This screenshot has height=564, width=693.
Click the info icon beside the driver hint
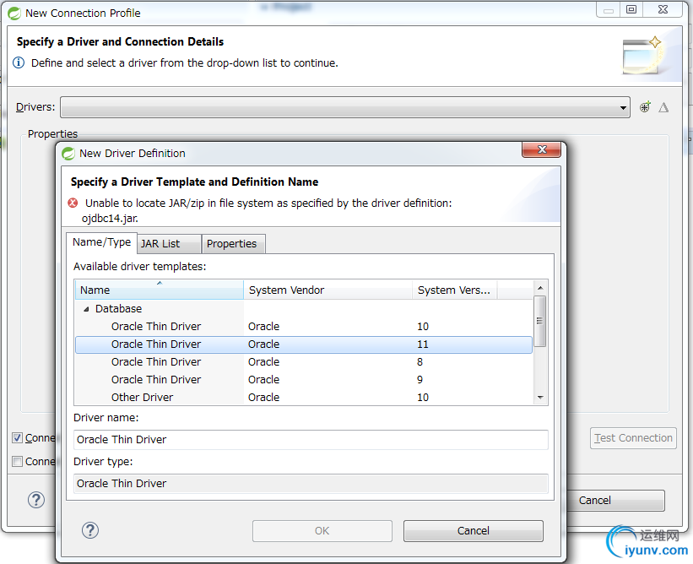(19, 62)
